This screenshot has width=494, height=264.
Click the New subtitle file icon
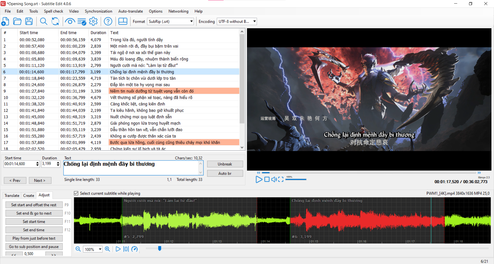coord(5,21)
